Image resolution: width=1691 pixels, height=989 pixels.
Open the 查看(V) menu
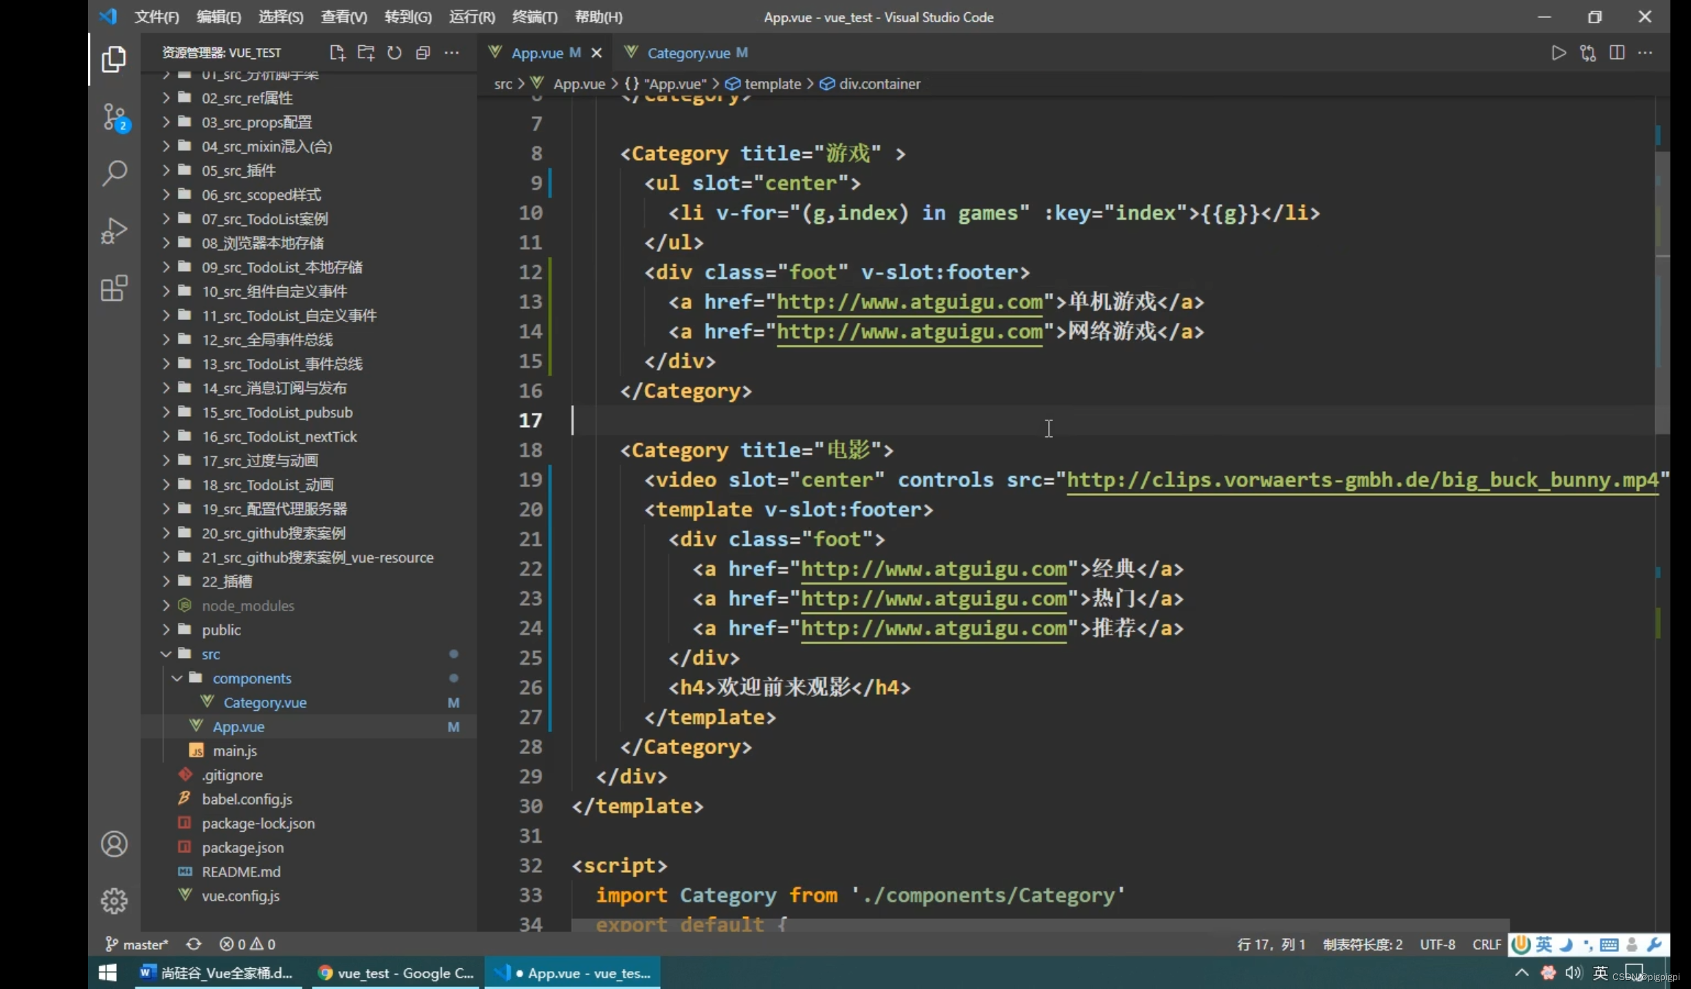344,16
